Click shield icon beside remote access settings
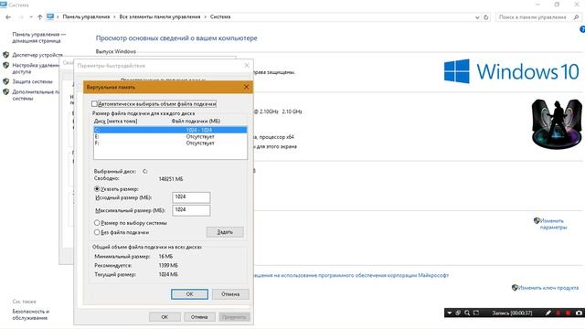Image resolution: width=585 pixels, height=329 pixels. (6, 65)
